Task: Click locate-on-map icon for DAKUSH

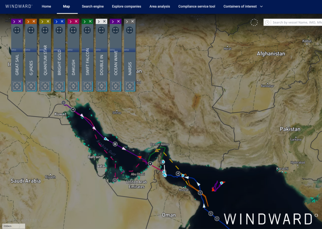Action: [x=73, y=86]
